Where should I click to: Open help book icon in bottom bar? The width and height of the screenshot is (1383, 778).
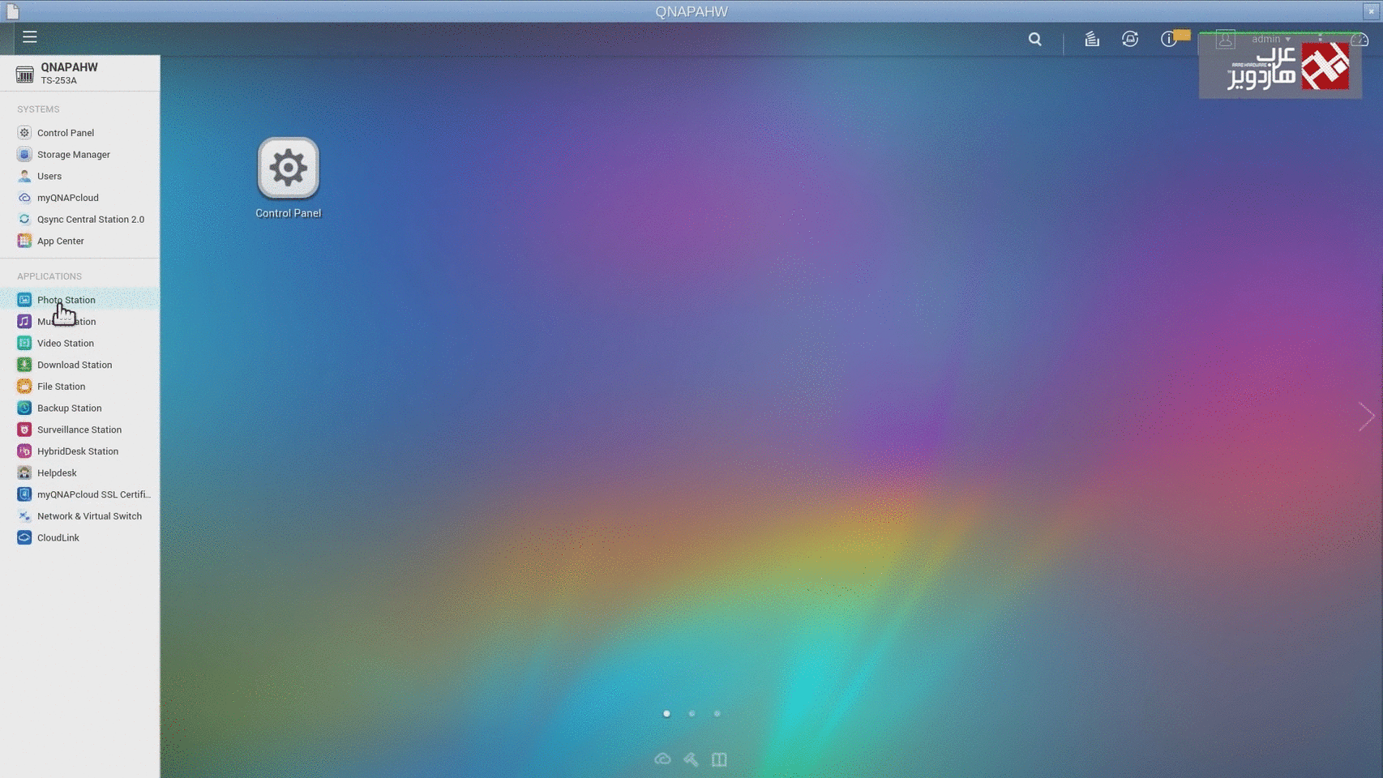719,759
